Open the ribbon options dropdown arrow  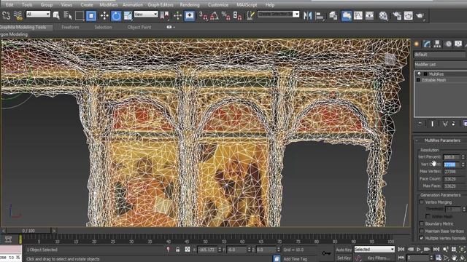tap(174, 27)
